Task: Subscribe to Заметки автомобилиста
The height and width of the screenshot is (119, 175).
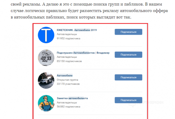Action: click(x=128, y=100)
